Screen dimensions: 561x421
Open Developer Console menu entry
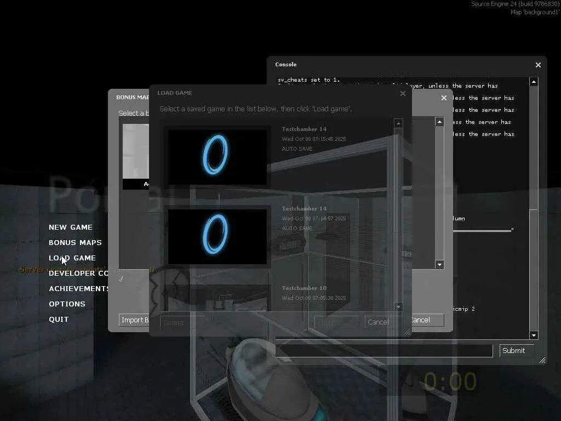coord(78,273)
